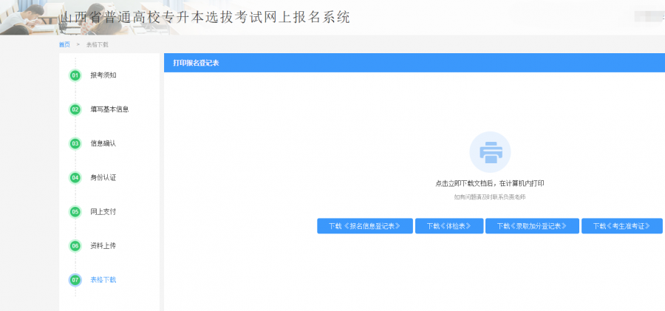Click the active 07 step circle

(x=75, y=280)
